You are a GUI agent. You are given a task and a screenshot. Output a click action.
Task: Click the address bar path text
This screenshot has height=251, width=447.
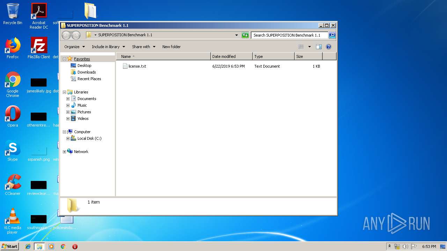(x=125, y=35)
